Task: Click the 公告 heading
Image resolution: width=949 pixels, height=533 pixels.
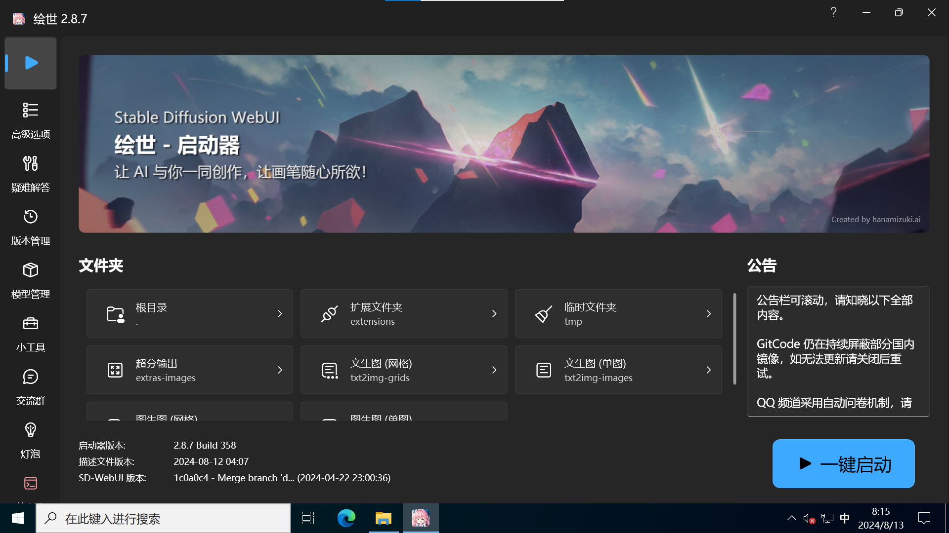Action: click(762, 266)
